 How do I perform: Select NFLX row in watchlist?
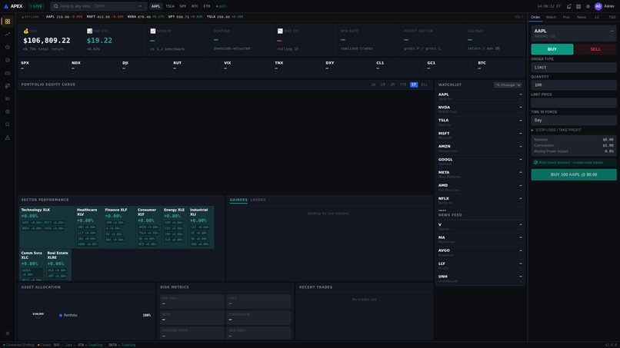pos(480,201)
